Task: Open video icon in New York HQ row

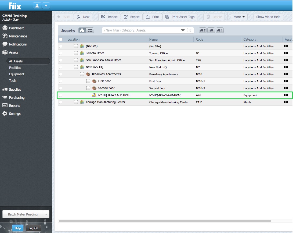Action: click(x=286, y=67)
